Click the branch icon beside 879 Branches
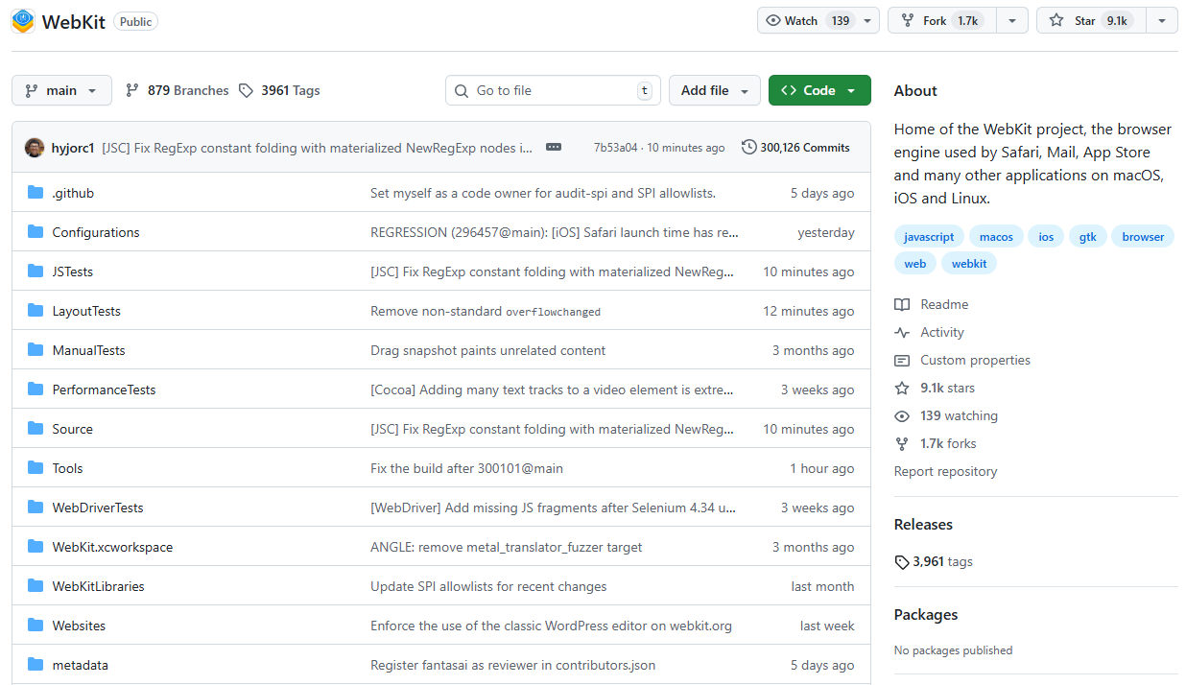 [x=132, y=90]
